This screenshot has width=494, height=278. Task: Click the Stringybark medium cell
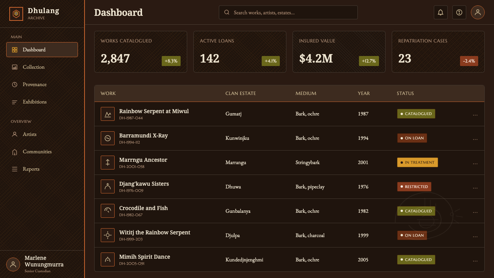point(308,163)
